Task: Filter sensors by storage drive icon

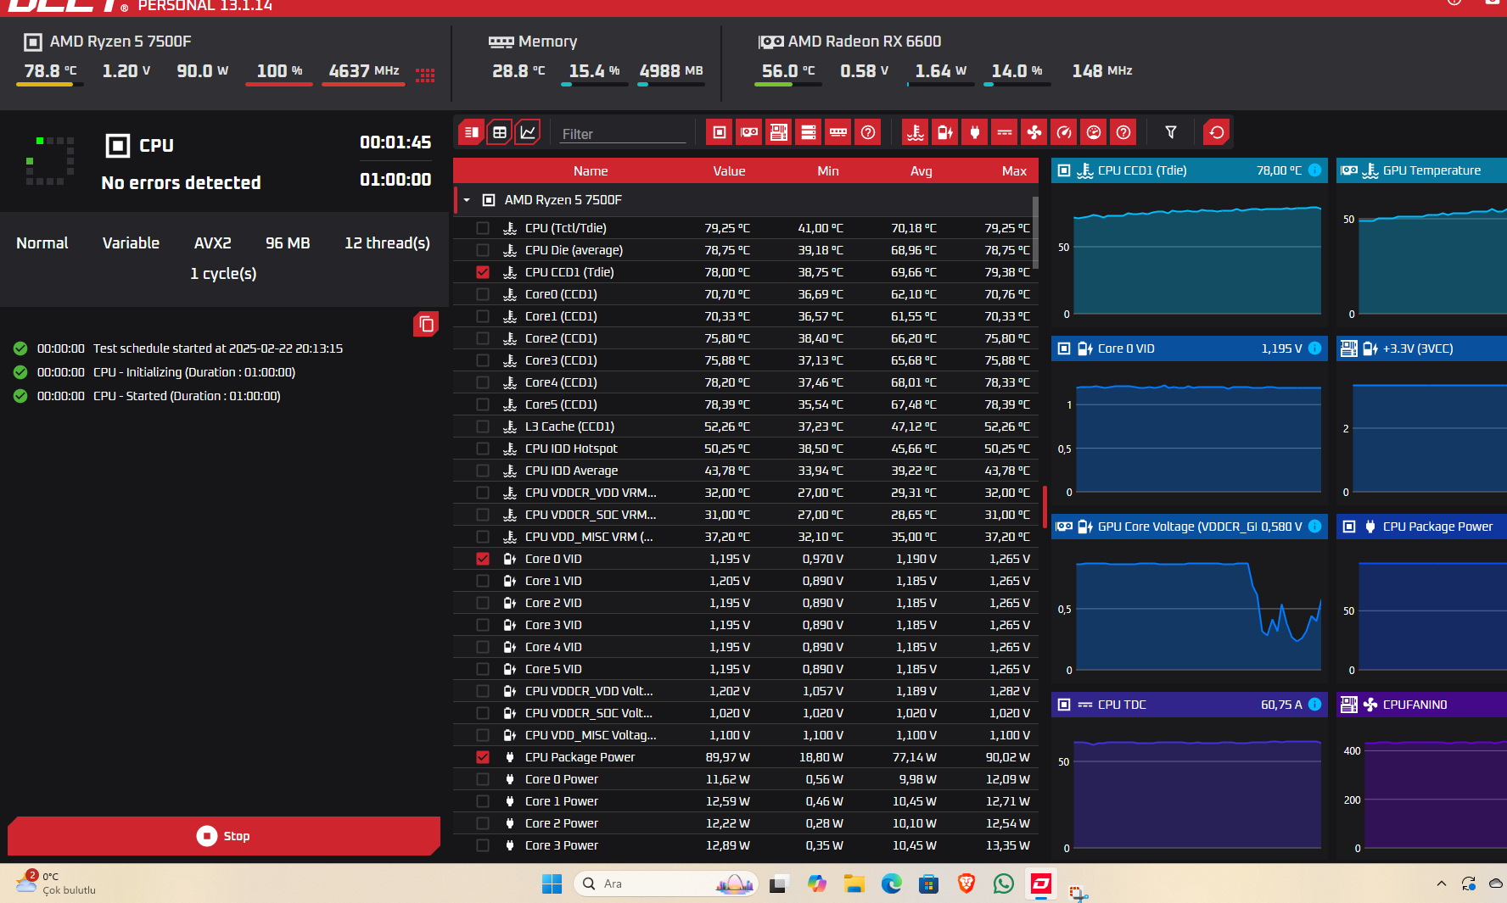Action: click(809, 132)
